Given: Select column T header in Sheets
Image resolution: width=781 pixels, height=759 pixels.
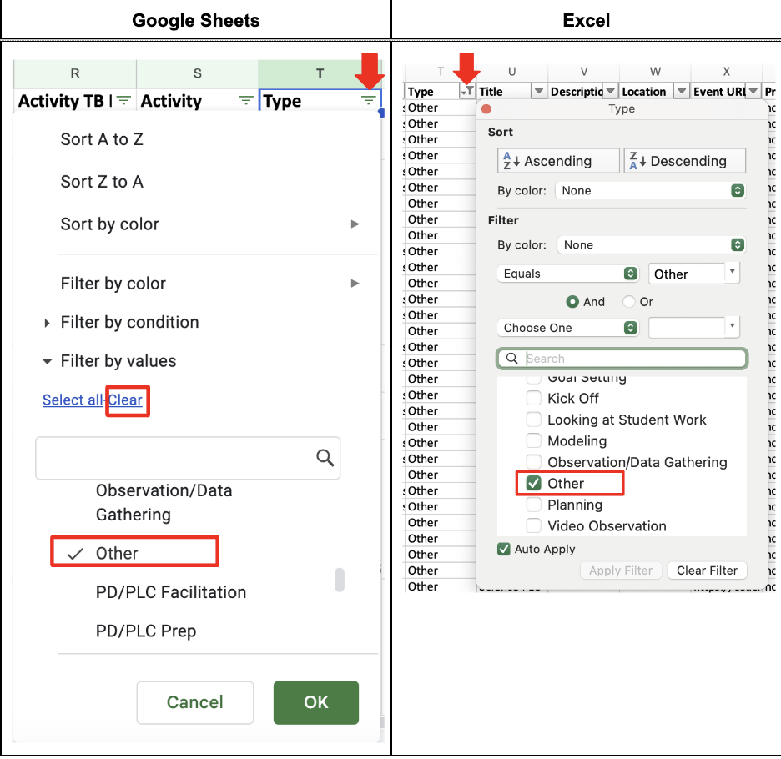Looking at the screenshot, I should click(x=320, y=73).
